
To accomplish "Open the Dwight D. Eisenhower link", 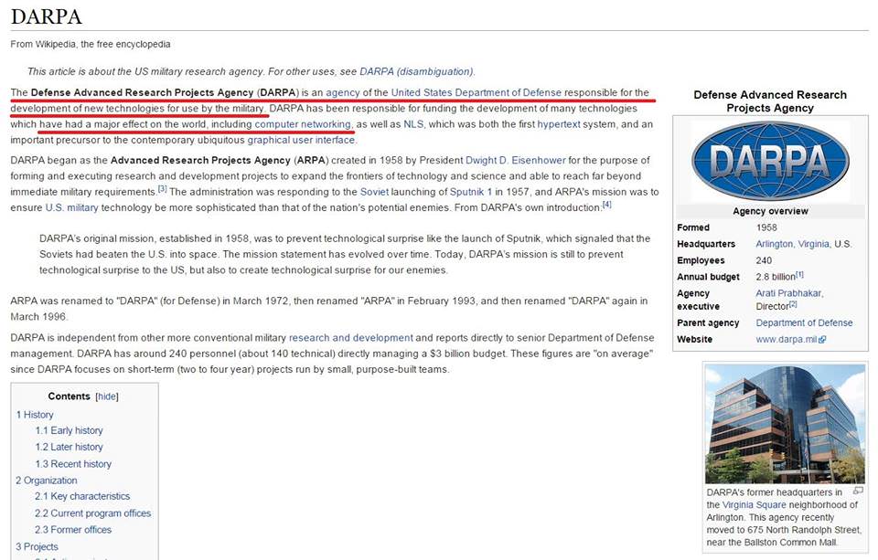I will (516, 160).
